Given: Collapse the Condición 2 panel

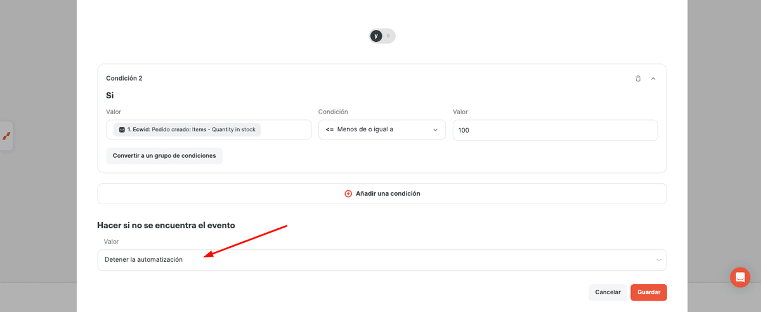Looking at the screenshot, I should click(x=653, y=79).
